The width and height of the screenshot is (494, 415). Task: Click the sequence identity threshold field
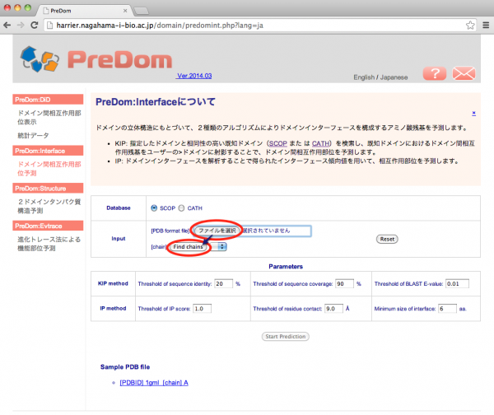pyautogui.click(x=223, y=284)
